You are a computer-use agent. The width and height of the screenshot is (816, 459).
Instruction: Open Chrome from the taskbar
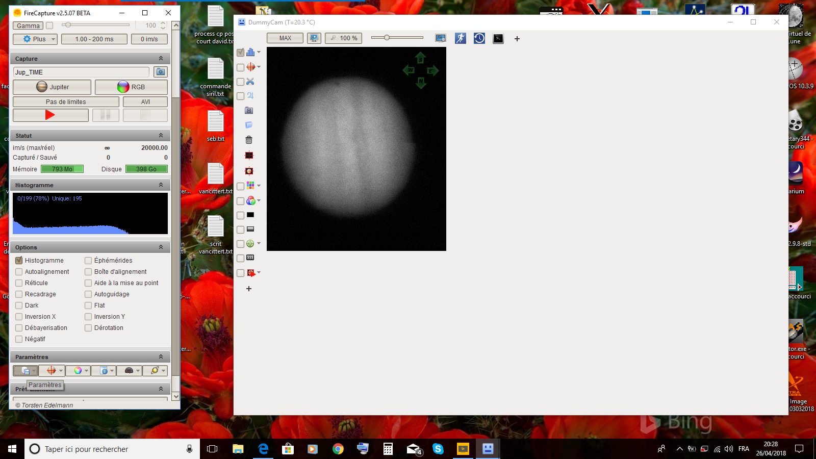click(338, 449)
